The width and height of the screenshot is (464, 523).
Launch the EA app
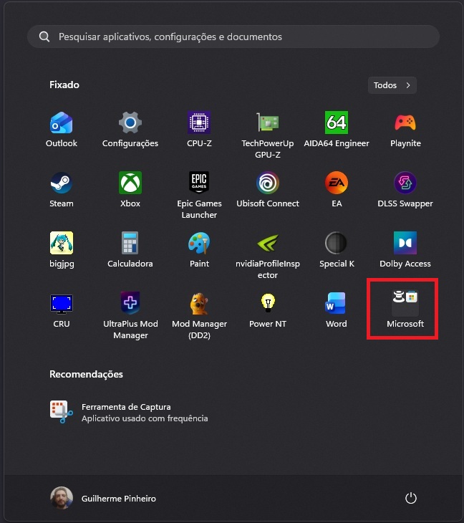click(337, 190)
